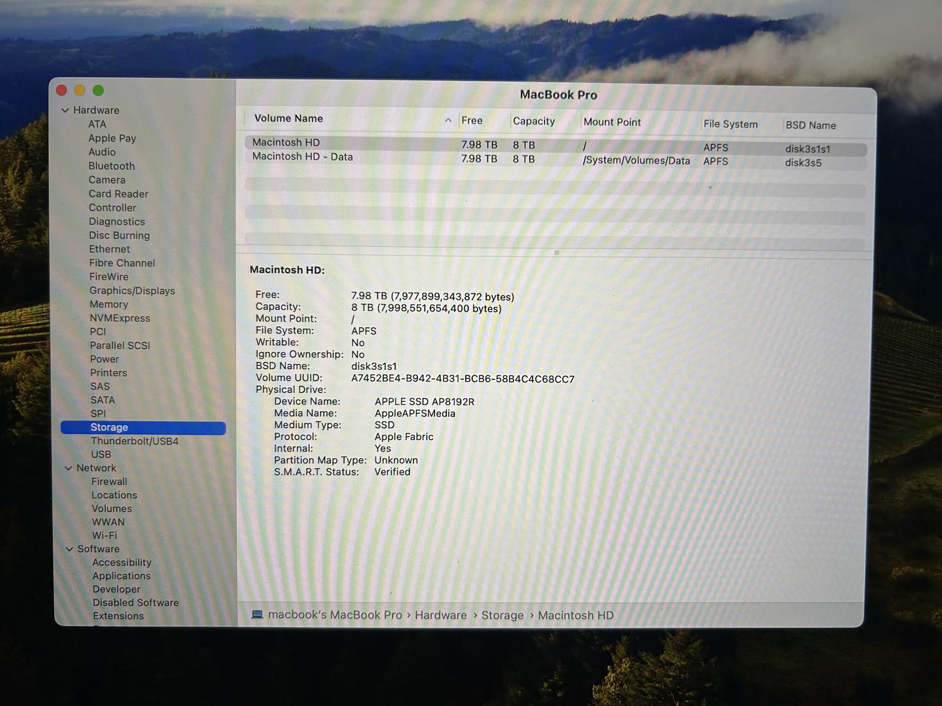Viewport: 942px width, 706px height.
Task: Sort by Capacity column header
Action: tap(534, 121)
